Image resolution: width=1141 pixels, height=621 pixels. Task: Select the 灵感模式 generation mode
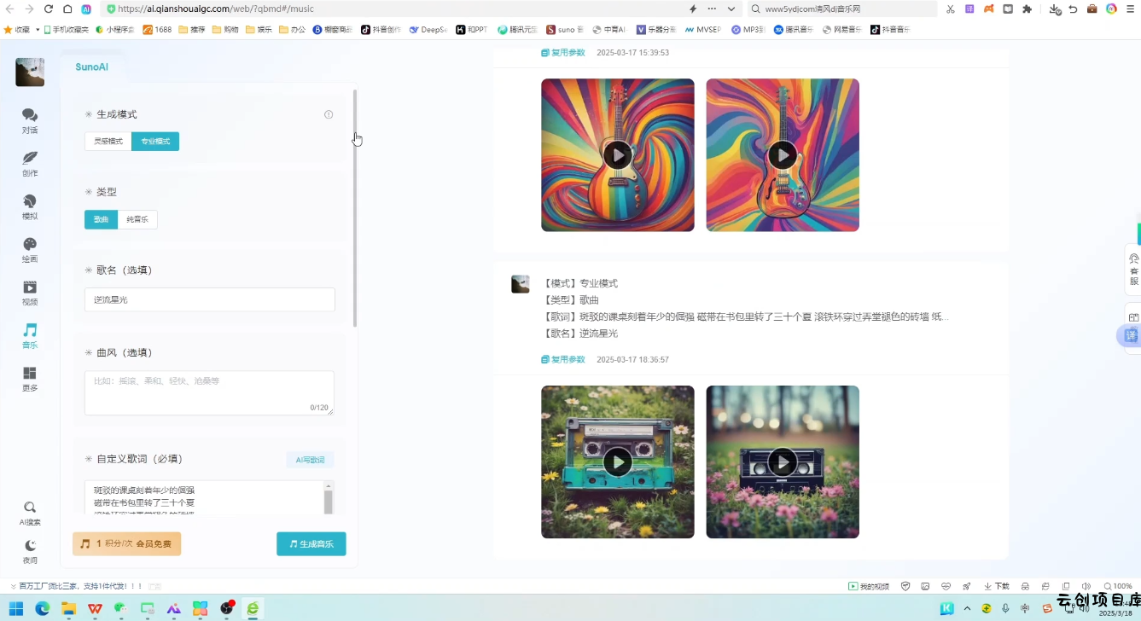click(108, 142)
